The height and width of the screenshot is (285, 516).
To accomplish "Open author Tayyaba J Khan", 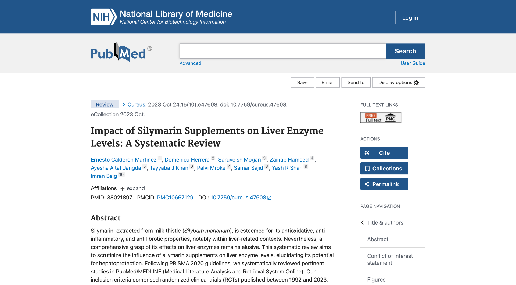I will click(169, 168).
